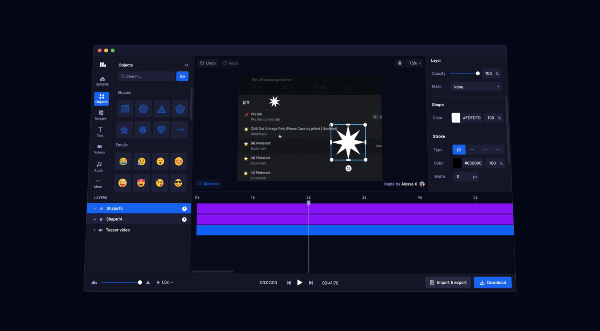Insert the arrow shape

180,130
